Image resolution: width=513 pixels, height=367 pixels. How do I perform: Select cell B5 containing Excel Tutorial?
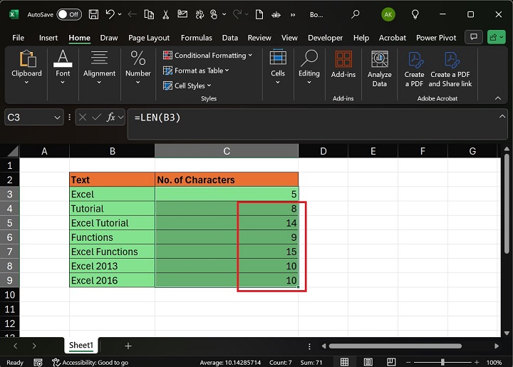[112, 223]
